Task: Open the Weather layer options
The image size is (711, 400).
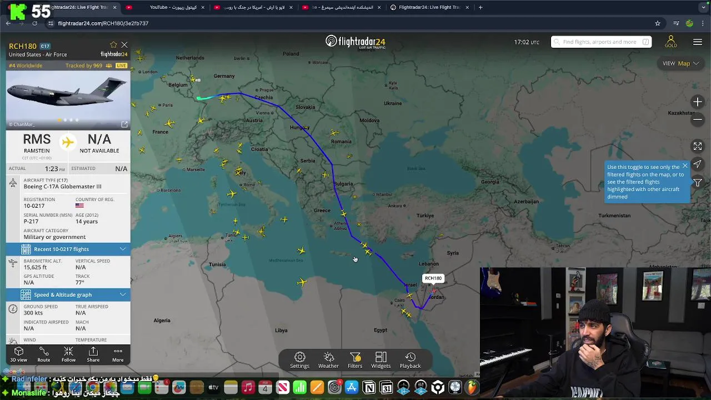Action: [328, 360]
